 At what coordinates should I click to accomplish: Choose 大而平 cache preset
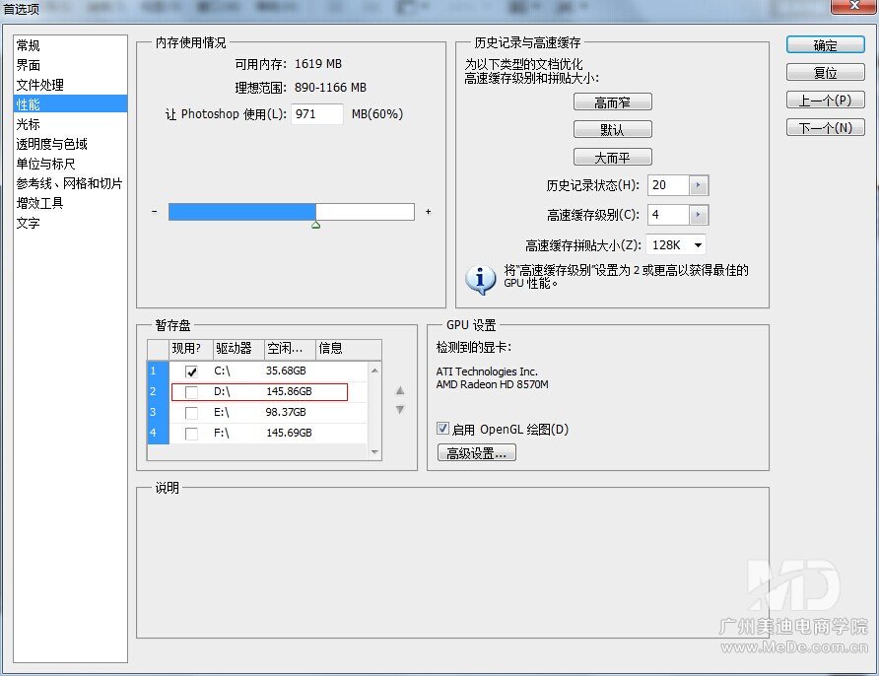(x=612, y=158)
